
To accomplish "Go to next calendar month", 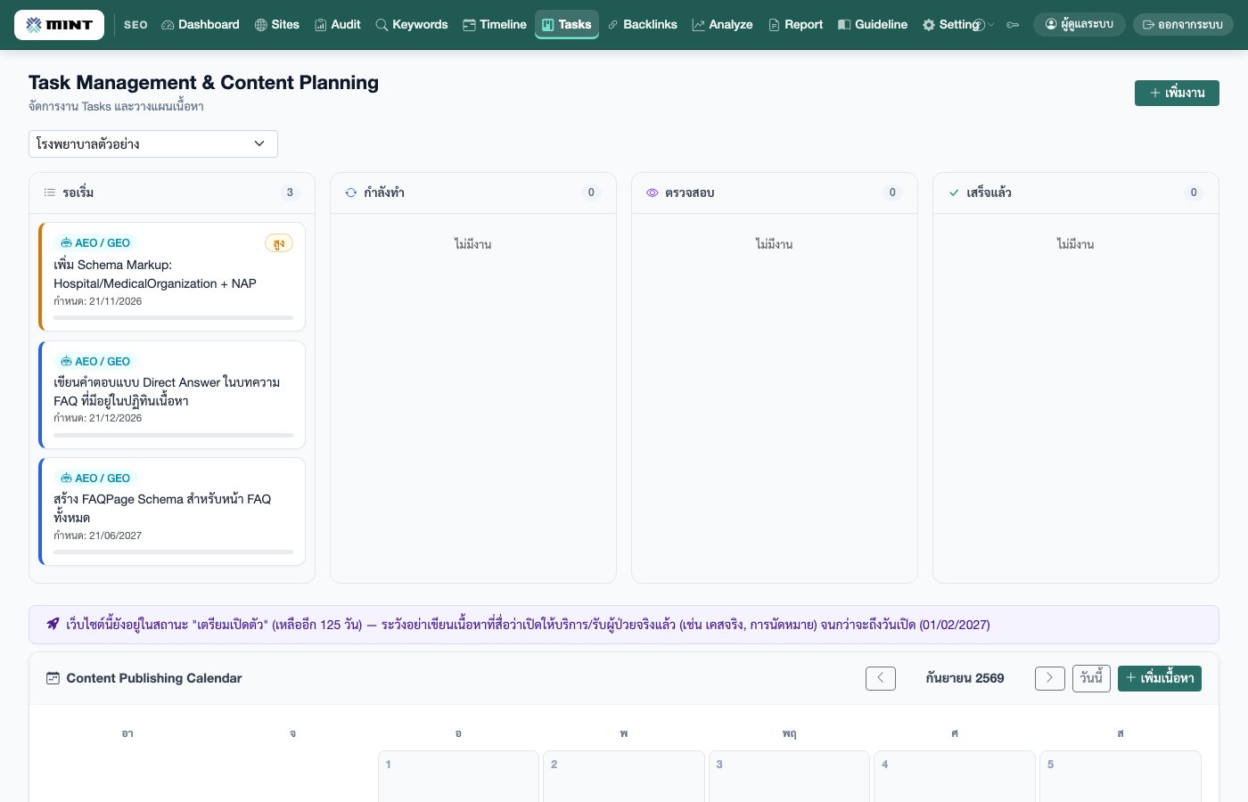I will pyautogui.click(x=1050, y=678).
